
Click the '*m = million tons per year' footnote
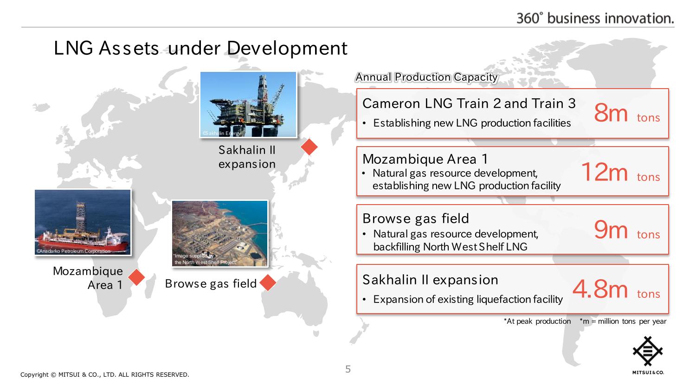pos(623,321)
